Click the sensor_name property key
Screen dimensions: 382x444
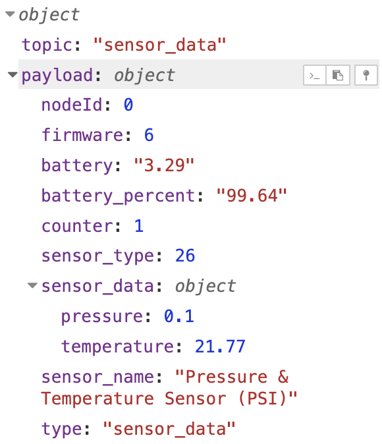pos(97,377)
